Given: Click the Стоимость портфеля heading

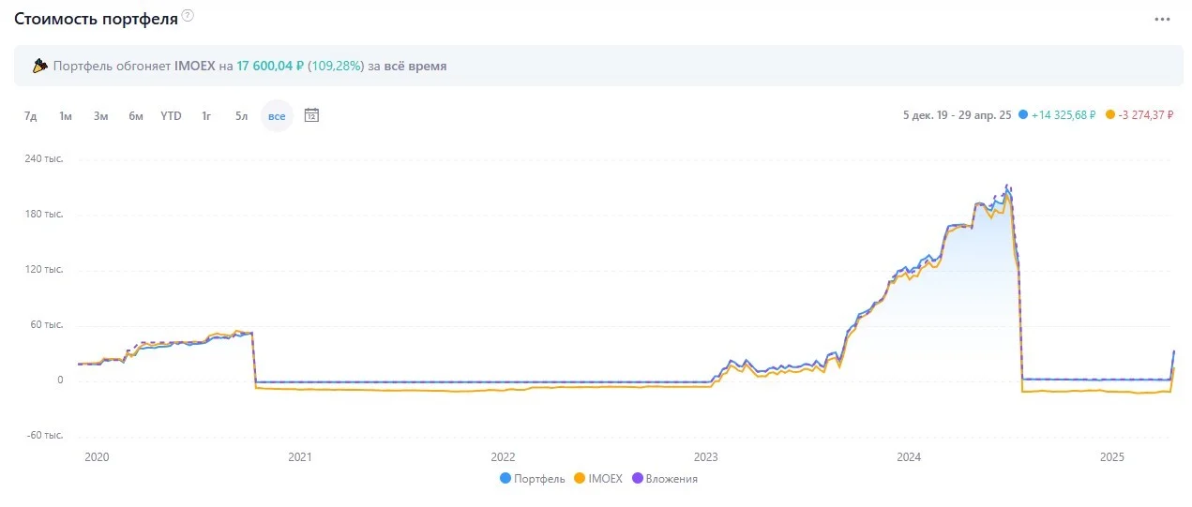Looking at the screenshot, I should (96, 17).
